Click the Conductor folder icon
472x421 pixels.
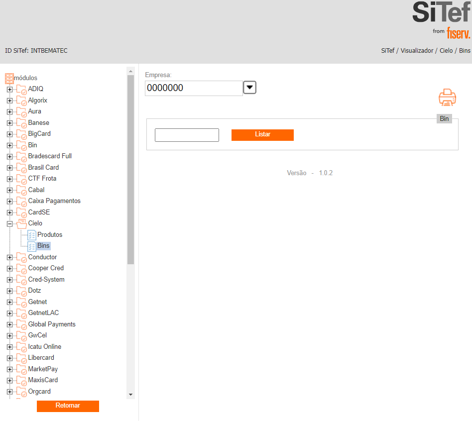[x=21, y=258]
